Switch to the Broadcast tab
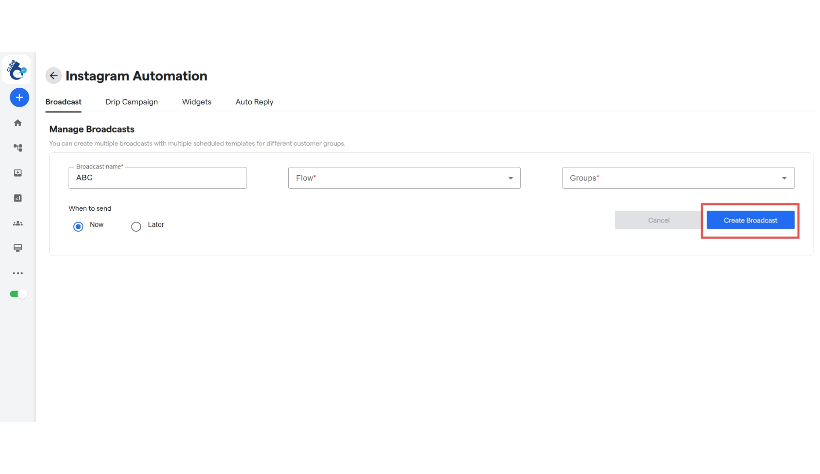This screenshot has width=820, height=474. pyautogui.click(x=63, y=102)
